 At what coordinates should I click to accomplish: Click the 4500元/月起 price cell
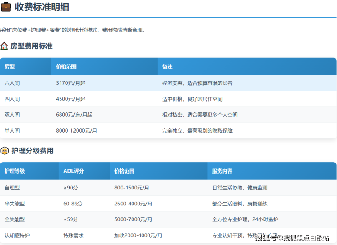(71, 99)
